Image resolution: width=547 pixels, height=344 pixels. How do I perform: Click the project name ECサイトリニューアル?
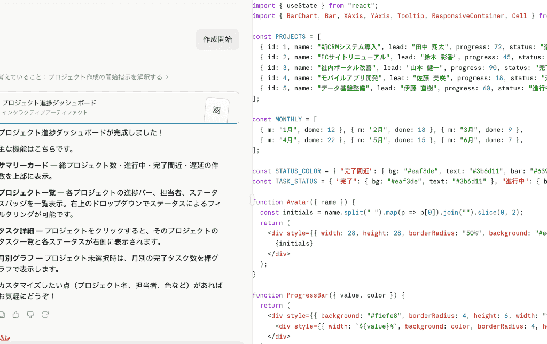[x=354, y=57]
